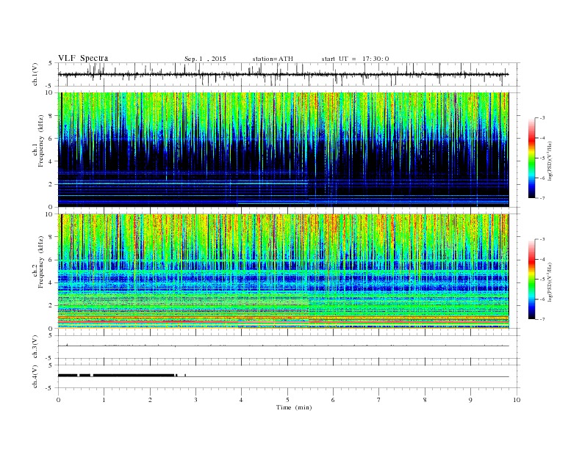Click the "0" tick on the time axis
Viewport: 582px width, 449px height.
click(58, 400)
